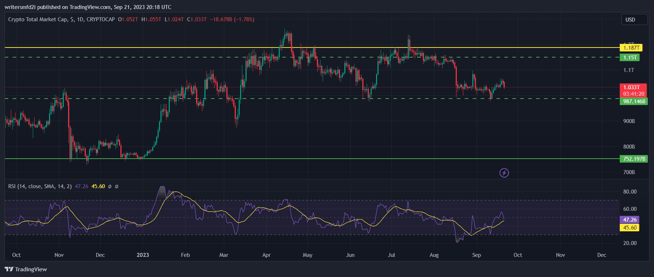Click the RSI indicator legend title
Viewport: 654px width, 277px height.
pyautogui.click(x=40, y=186)
